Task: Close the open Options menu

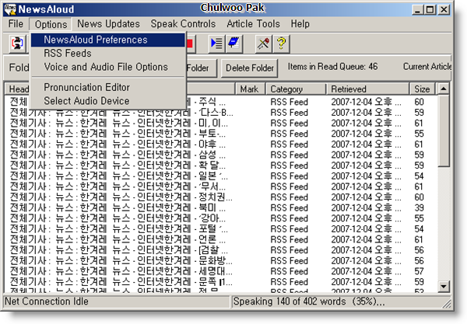Action: tap(51, 24)
